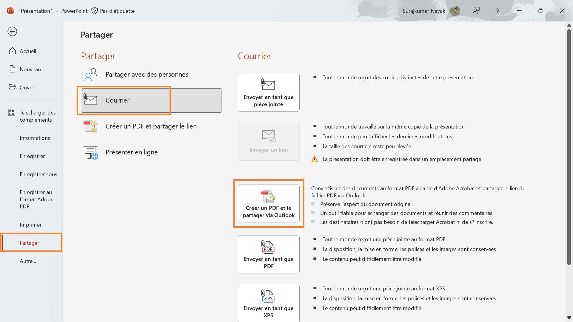Image resolution: width=573 pixels, height=322 pixels.
Task: Click the 'Envoyer en tant que XPS' icon
Action: [268, 296]
